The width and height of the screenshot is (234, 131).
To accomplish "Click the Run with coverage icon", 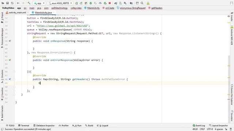I will point(95,3).
